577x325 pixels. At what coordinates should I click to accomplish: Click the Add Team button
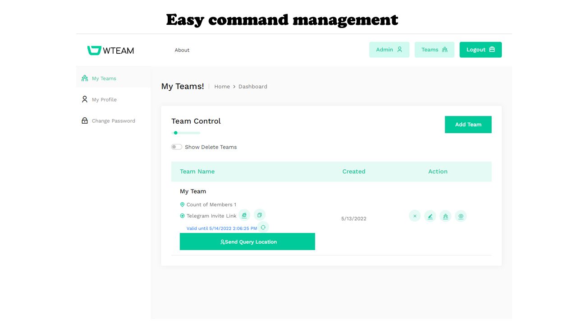pos(468,125)
